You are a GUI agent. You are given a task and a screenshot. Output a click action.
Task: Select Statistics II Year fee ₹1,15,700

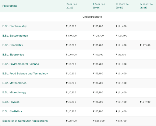pos(98,111)
